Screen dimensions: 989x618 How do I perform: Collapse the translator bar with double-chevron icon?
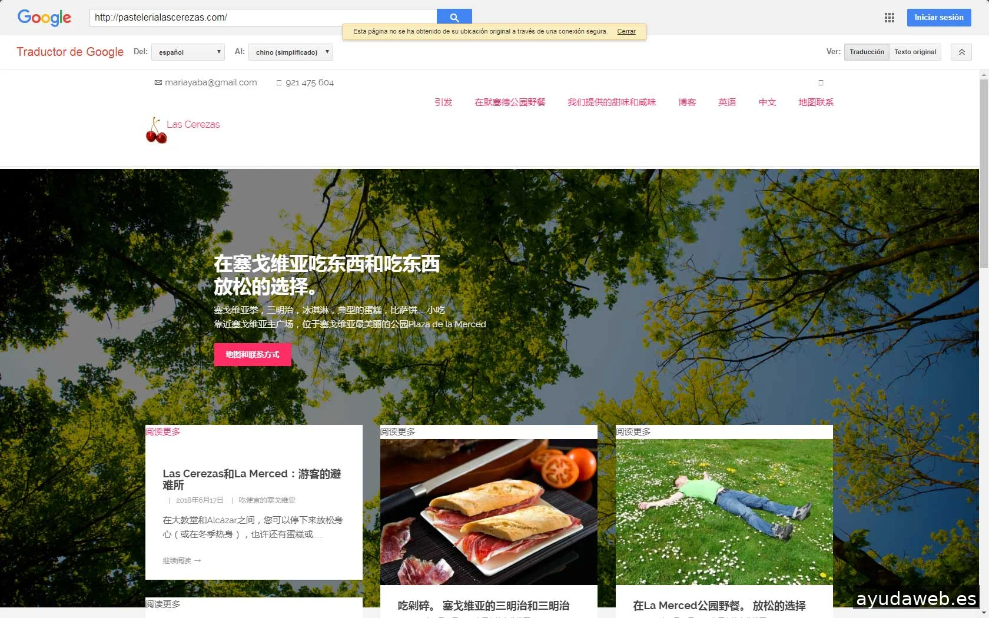click(x=961, y=52)
